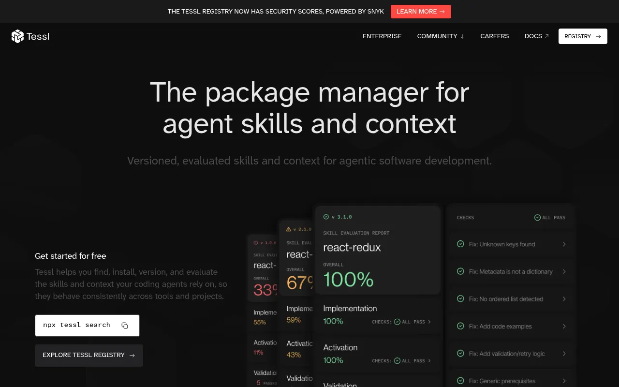The width and height of the screenshot is (619, 387).
Task: Click the 43% Activation value
Action: [x=294, y=355]
